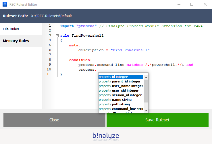The image size is (212, 144).
Task: Select 'id integer' autocomplete property
Action: tap(121, 77)
